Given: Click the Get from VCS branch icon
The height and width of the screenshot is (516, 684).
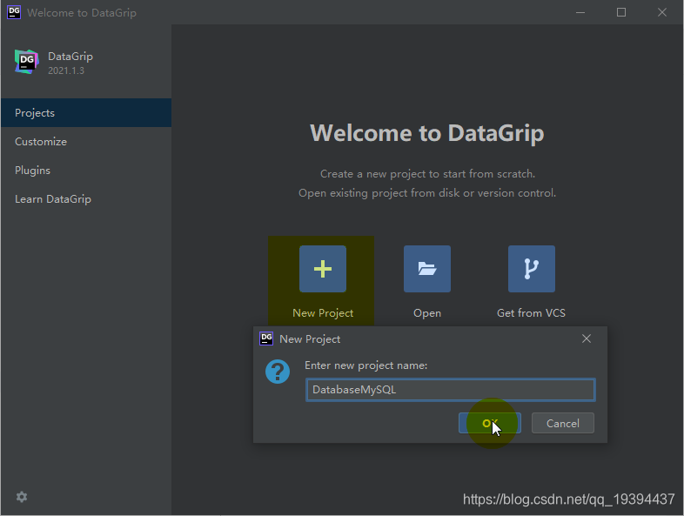Looking at the screenshot, I should click(x=532, y=269).
